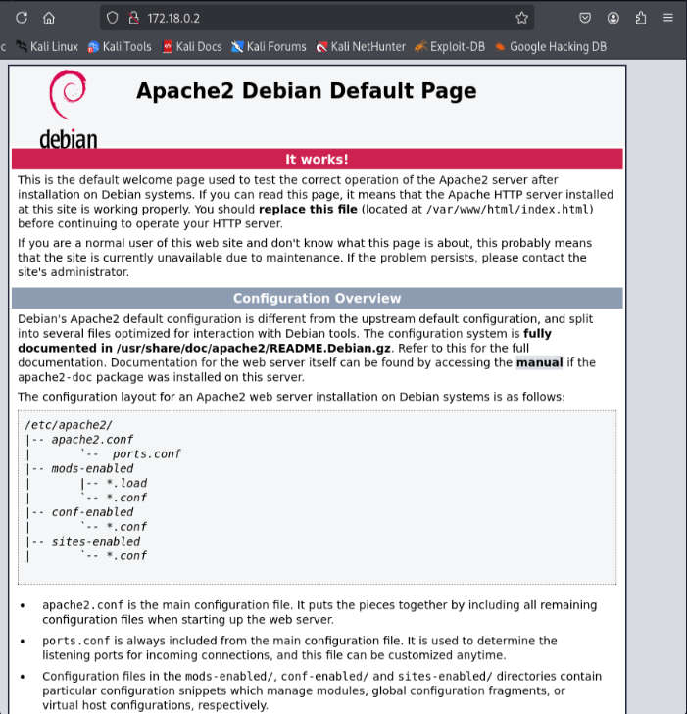This screenshot has width=687, height=714.
Task: Open the Kali NetHunter bookmark
Action: pos(361,46)
